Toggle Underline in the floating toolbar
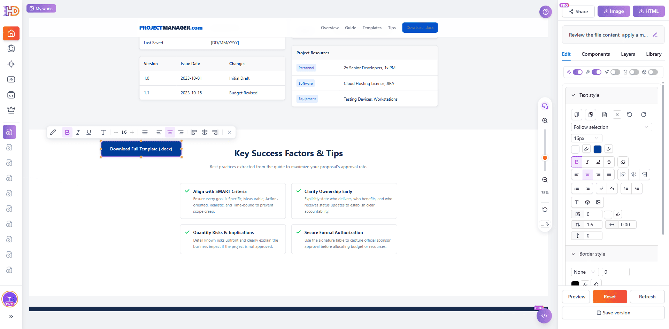 click(89, 132)
